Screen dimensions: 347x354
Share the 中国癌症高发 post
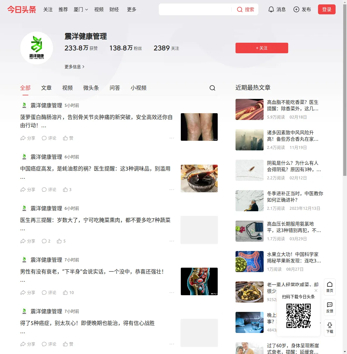pos(28,190)
